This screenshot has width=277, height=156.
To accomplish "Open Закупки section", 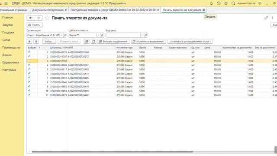I will pyautogui.click(x=8, y=25).
